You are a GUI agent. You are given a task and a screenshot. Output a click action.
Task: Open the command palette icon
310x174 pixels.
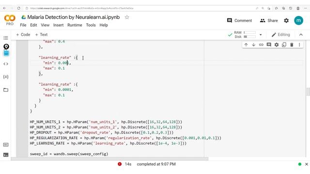click(6, 145)
